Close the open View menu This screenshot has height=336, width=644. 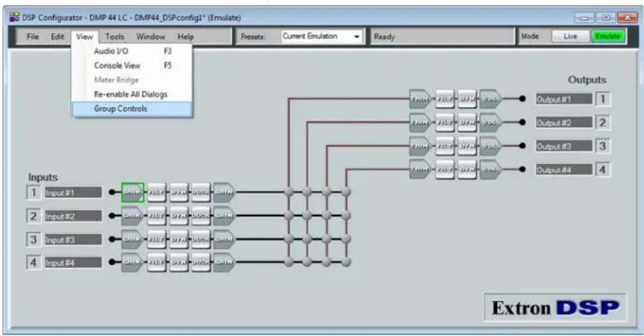[x=84, y=37]
